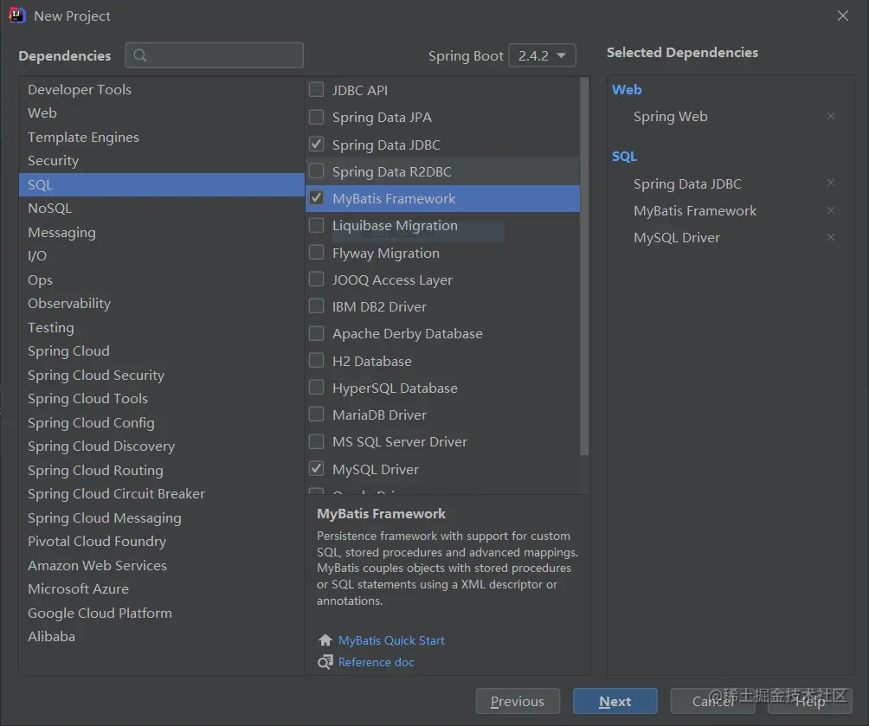
Task: Uncheck Spring Data JDBC
Action: (317, 145)
